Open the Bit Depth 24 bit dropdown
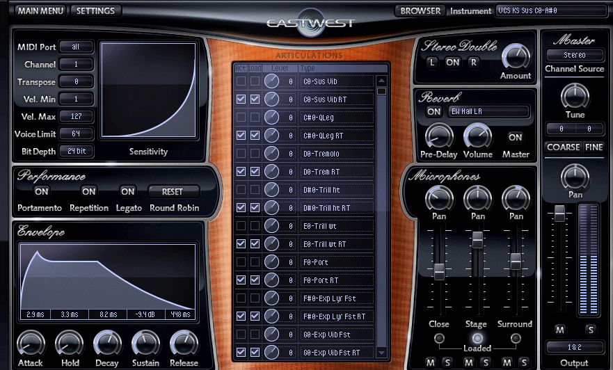 click(x=77, y=151)
